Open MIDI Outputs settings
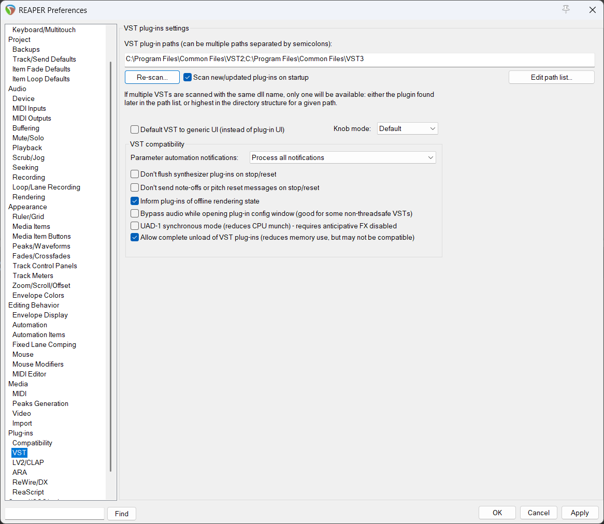The width and height of the screenshot is (604, 524). point(32,118)
